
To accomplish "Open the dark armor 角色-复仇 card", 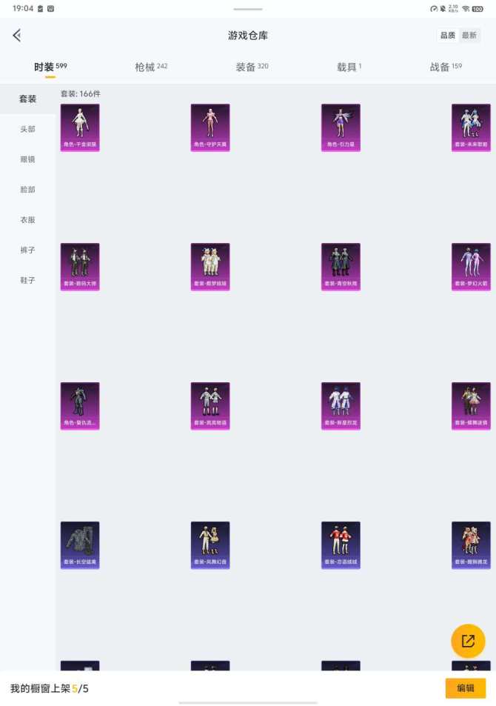I will coord(80,406).
